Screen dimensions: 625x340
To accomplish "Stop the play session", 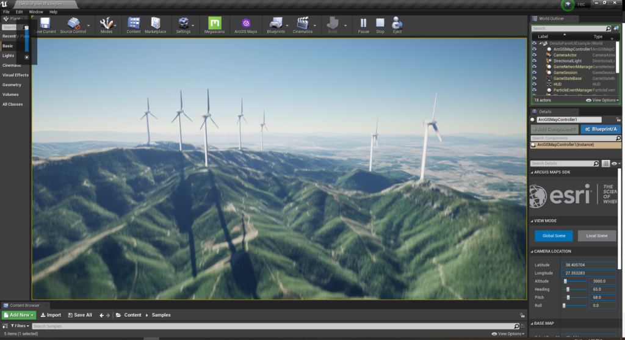I will (380, 25).
